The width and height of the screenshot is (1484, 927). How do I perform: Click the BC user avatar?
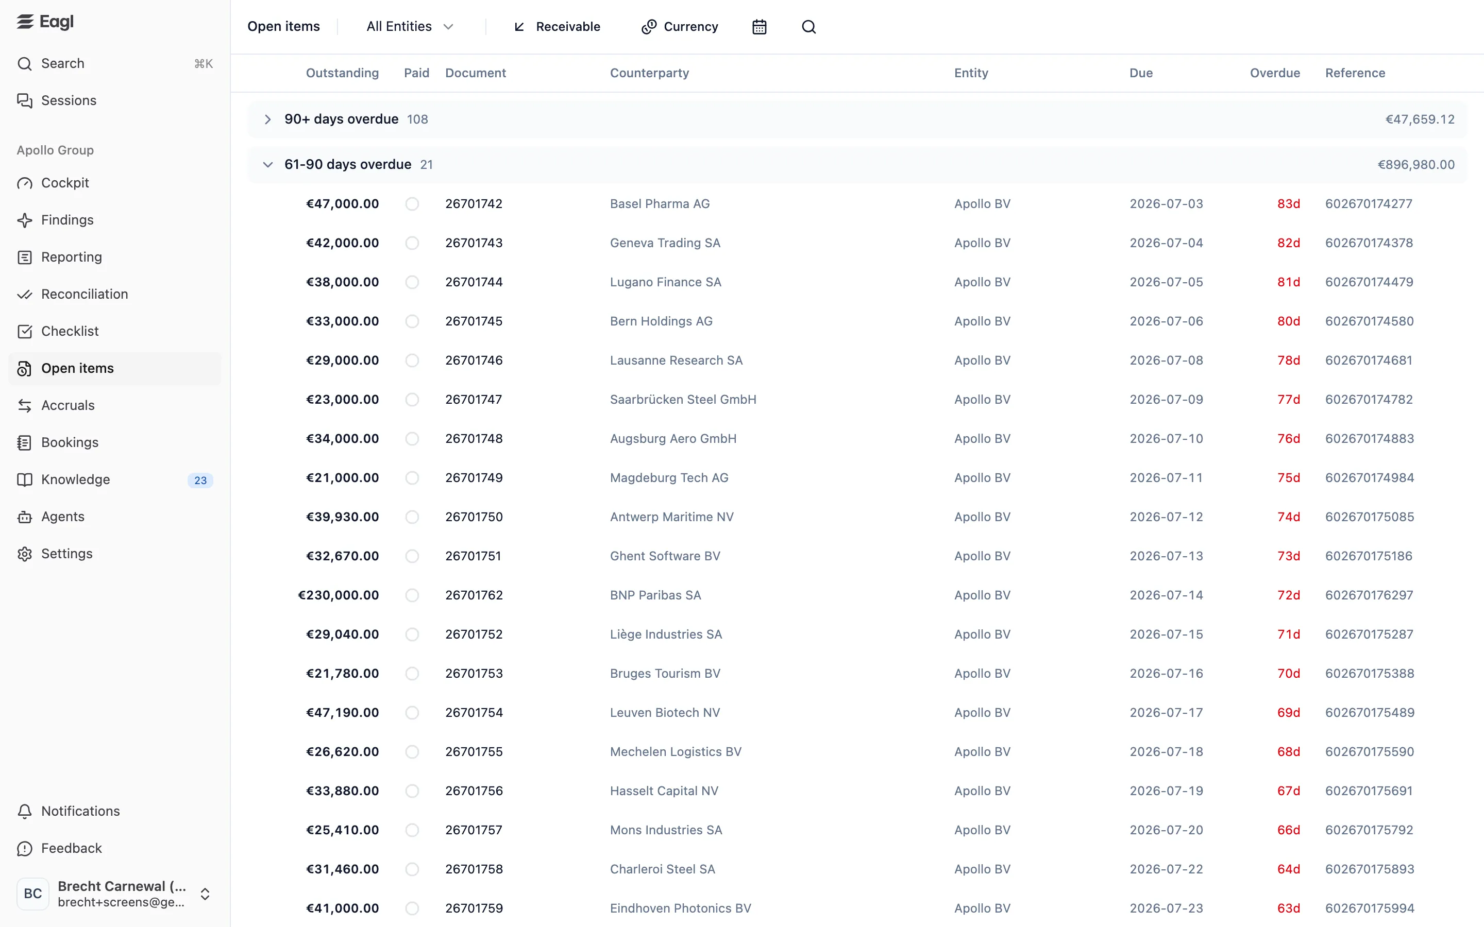pyautogui.click(x=33, y=894)
